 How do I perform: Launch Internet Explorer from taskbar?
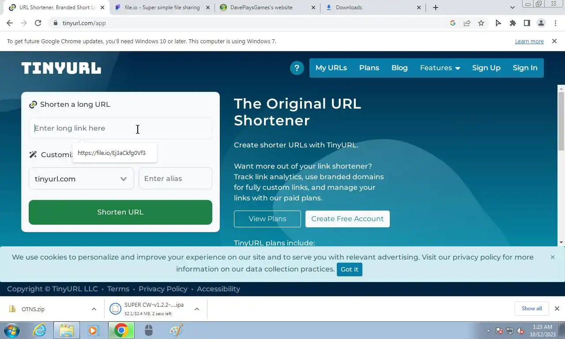point(40,330)
